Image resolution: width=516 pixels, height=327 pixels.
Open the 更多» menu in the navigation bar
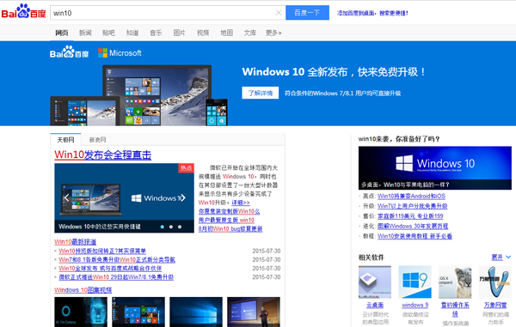coord(273,33)
